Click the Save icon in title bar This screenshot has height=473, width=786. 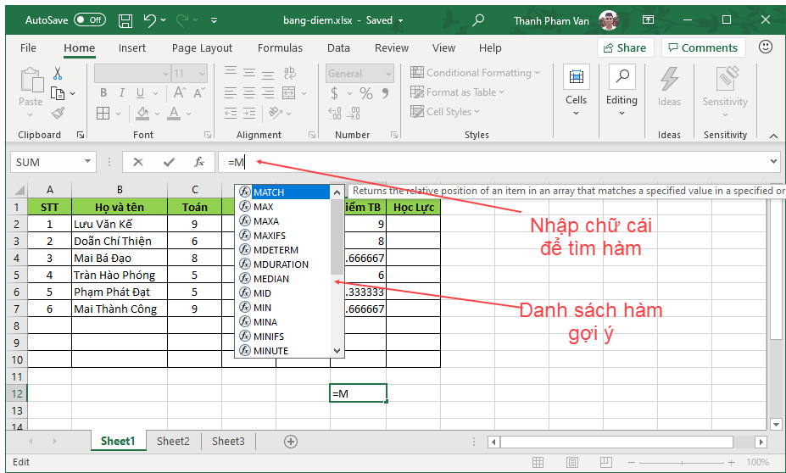(125, 20)
